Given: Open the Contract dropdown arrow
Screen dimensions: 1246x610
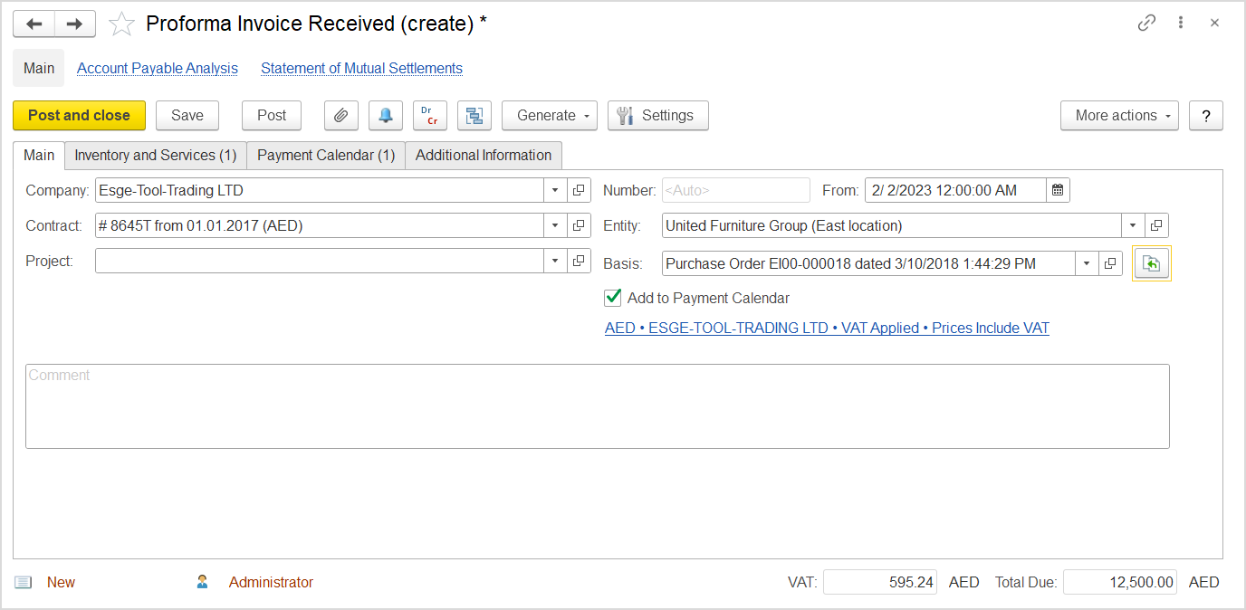Looking at the screenshot, I should [555, 224].
